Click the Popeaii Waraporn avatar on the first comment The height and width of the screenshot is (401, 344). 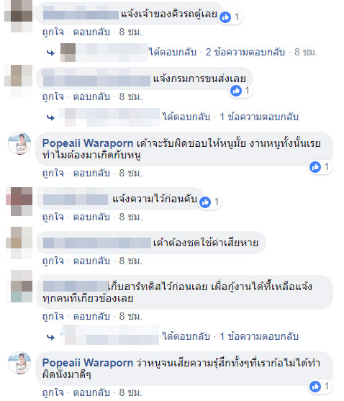click(x=19, y=143)
